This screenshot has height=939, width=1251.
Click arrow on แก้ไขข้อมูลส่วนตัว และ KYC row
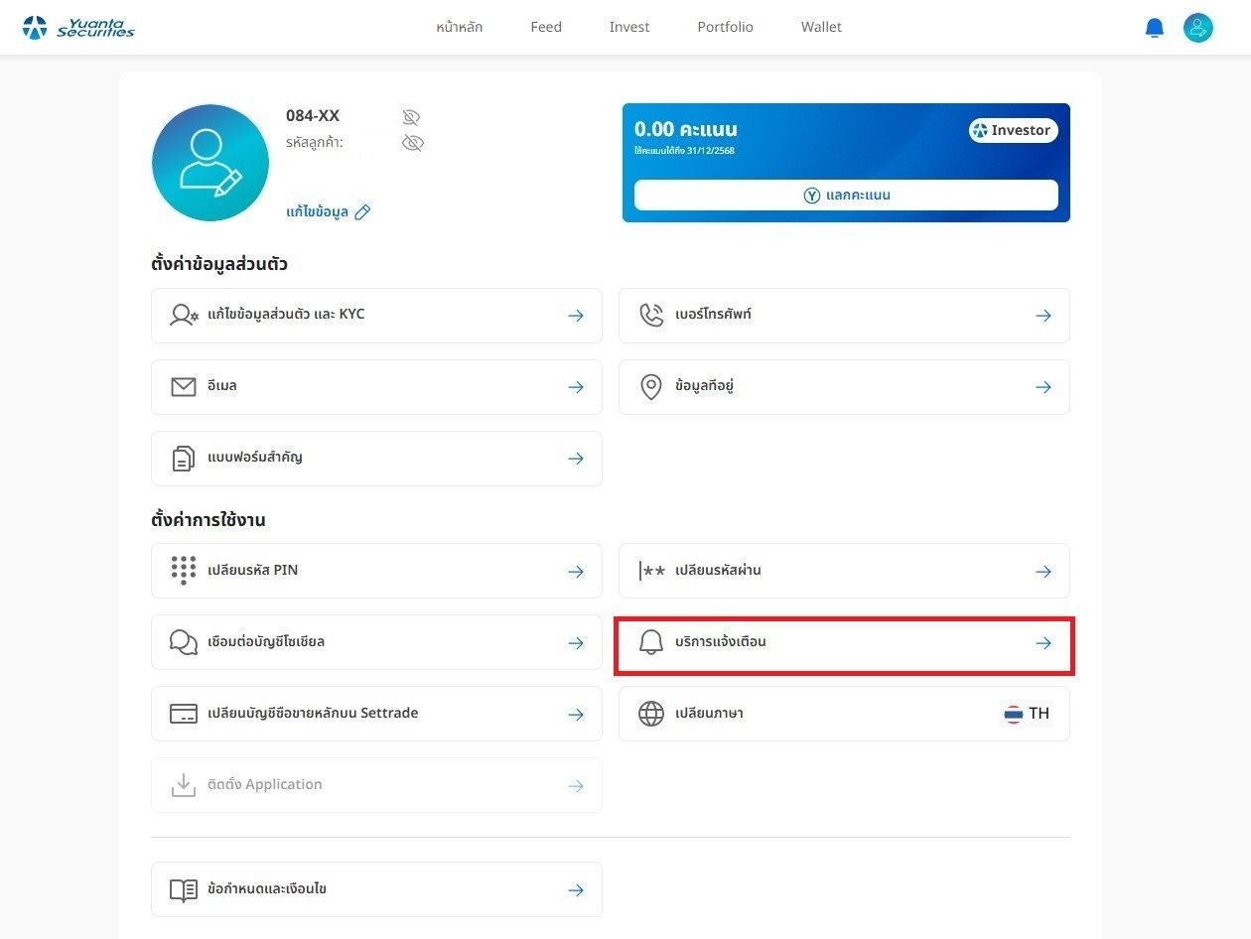576,316
